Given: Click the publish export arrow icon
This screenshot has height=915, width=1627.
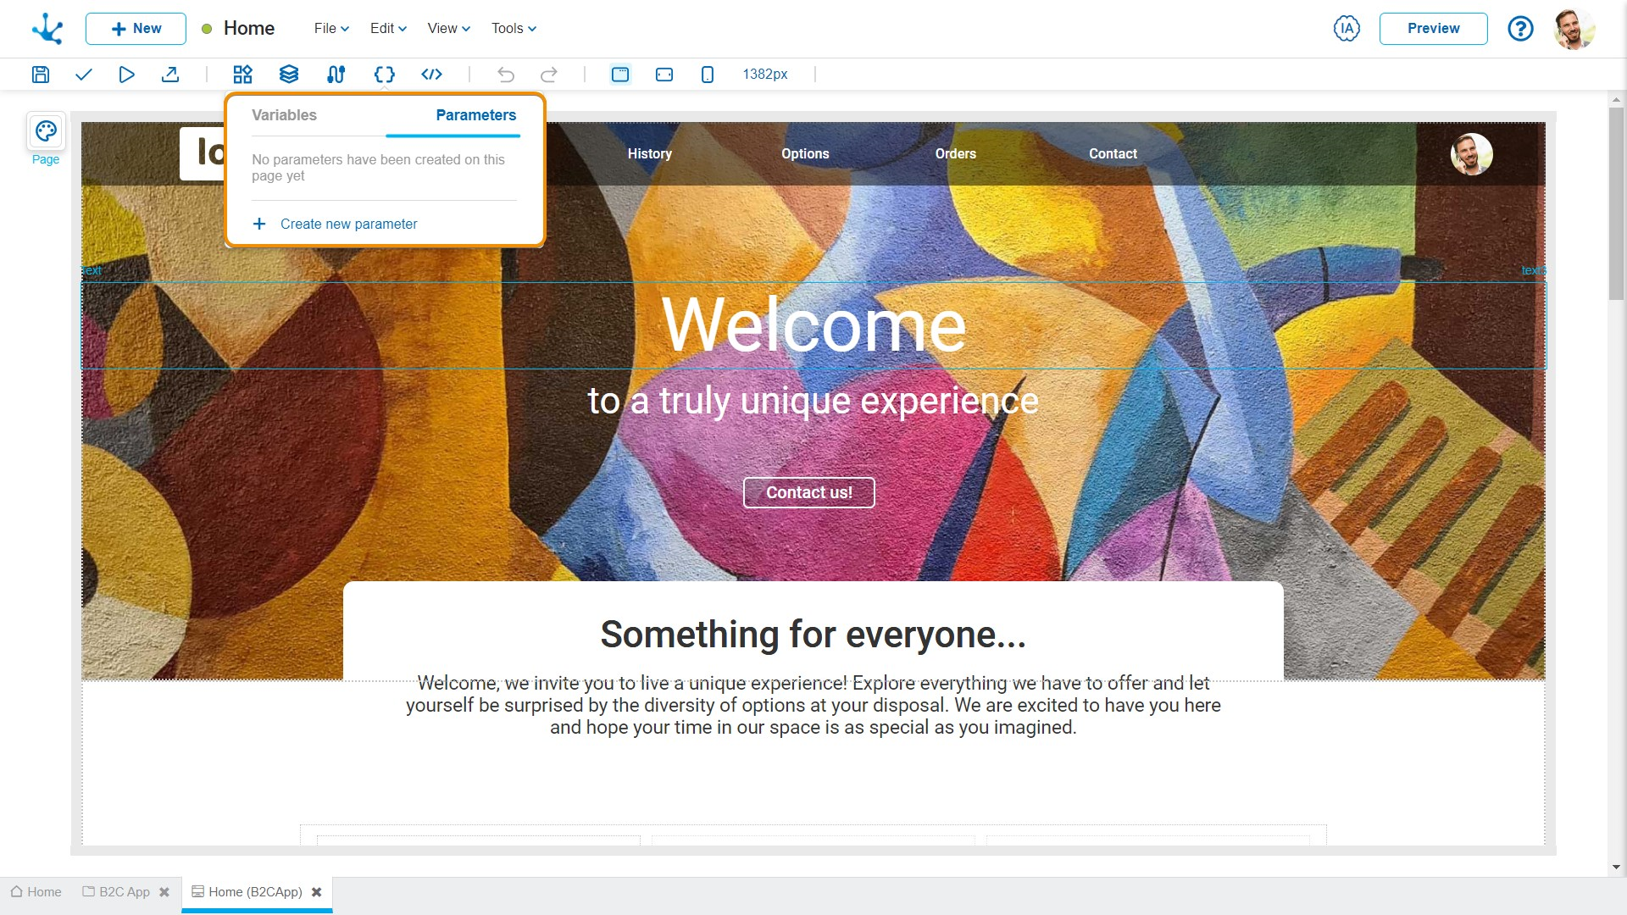Looking at the screenshot, I should click(x=170, y=75).
